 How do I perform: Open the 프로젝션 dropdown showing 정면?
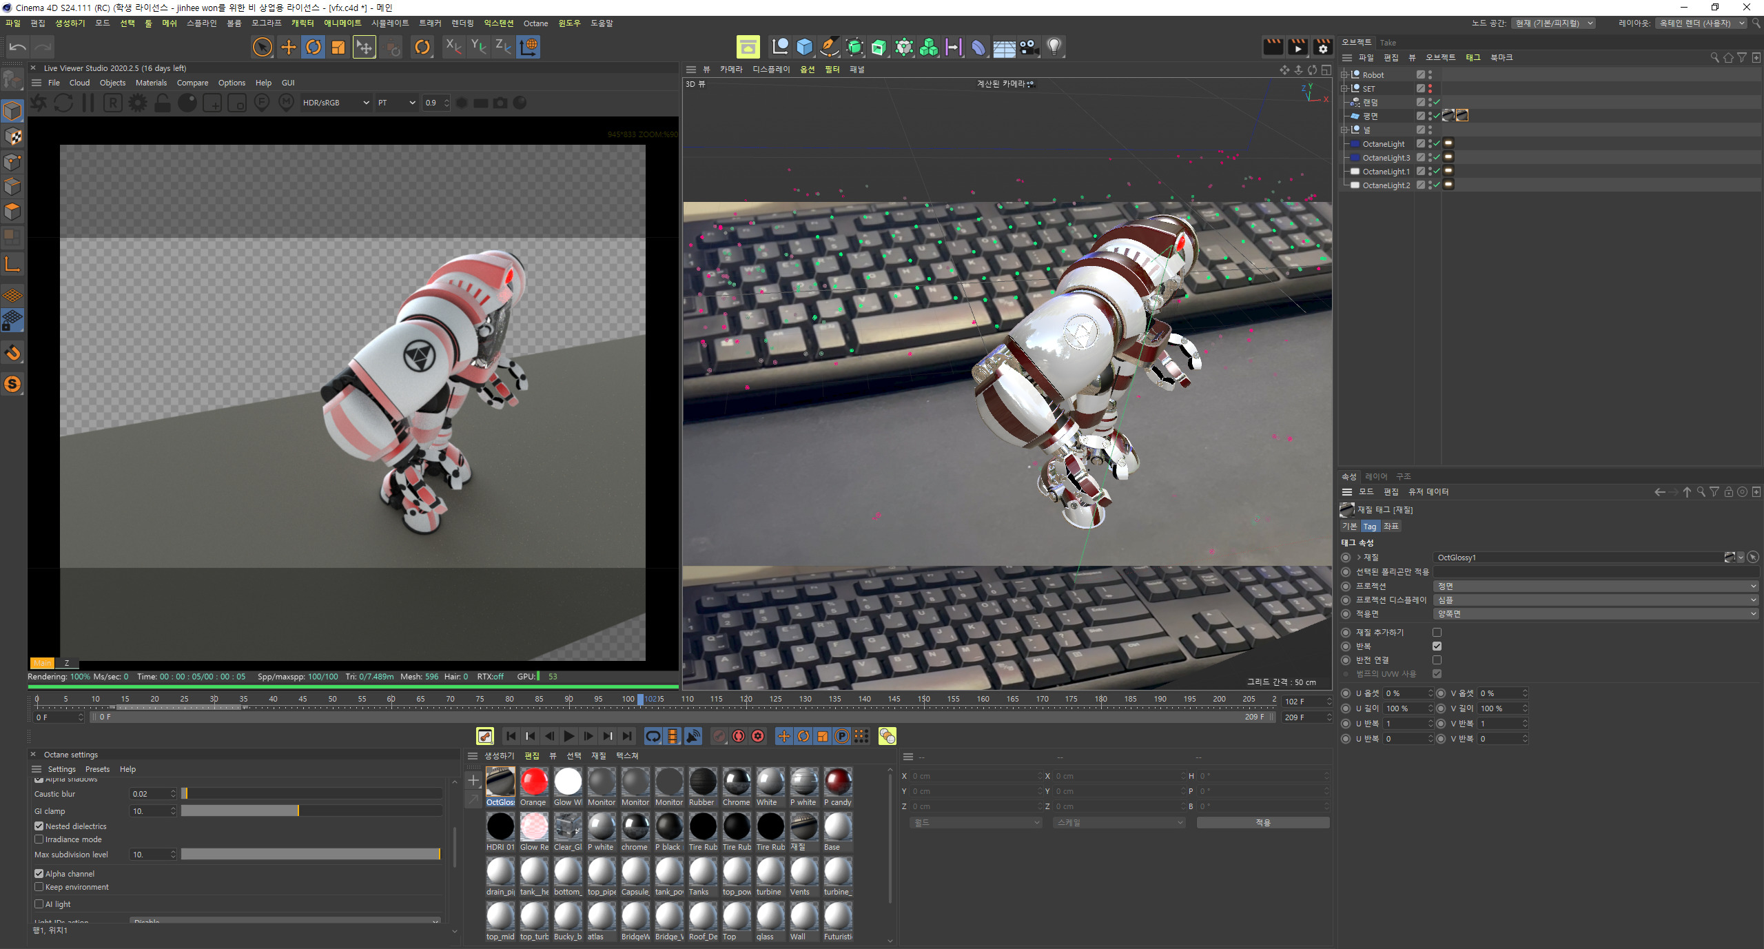point(1596,586)
